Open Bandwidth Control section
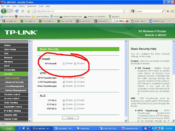 (x=14, y=107)
